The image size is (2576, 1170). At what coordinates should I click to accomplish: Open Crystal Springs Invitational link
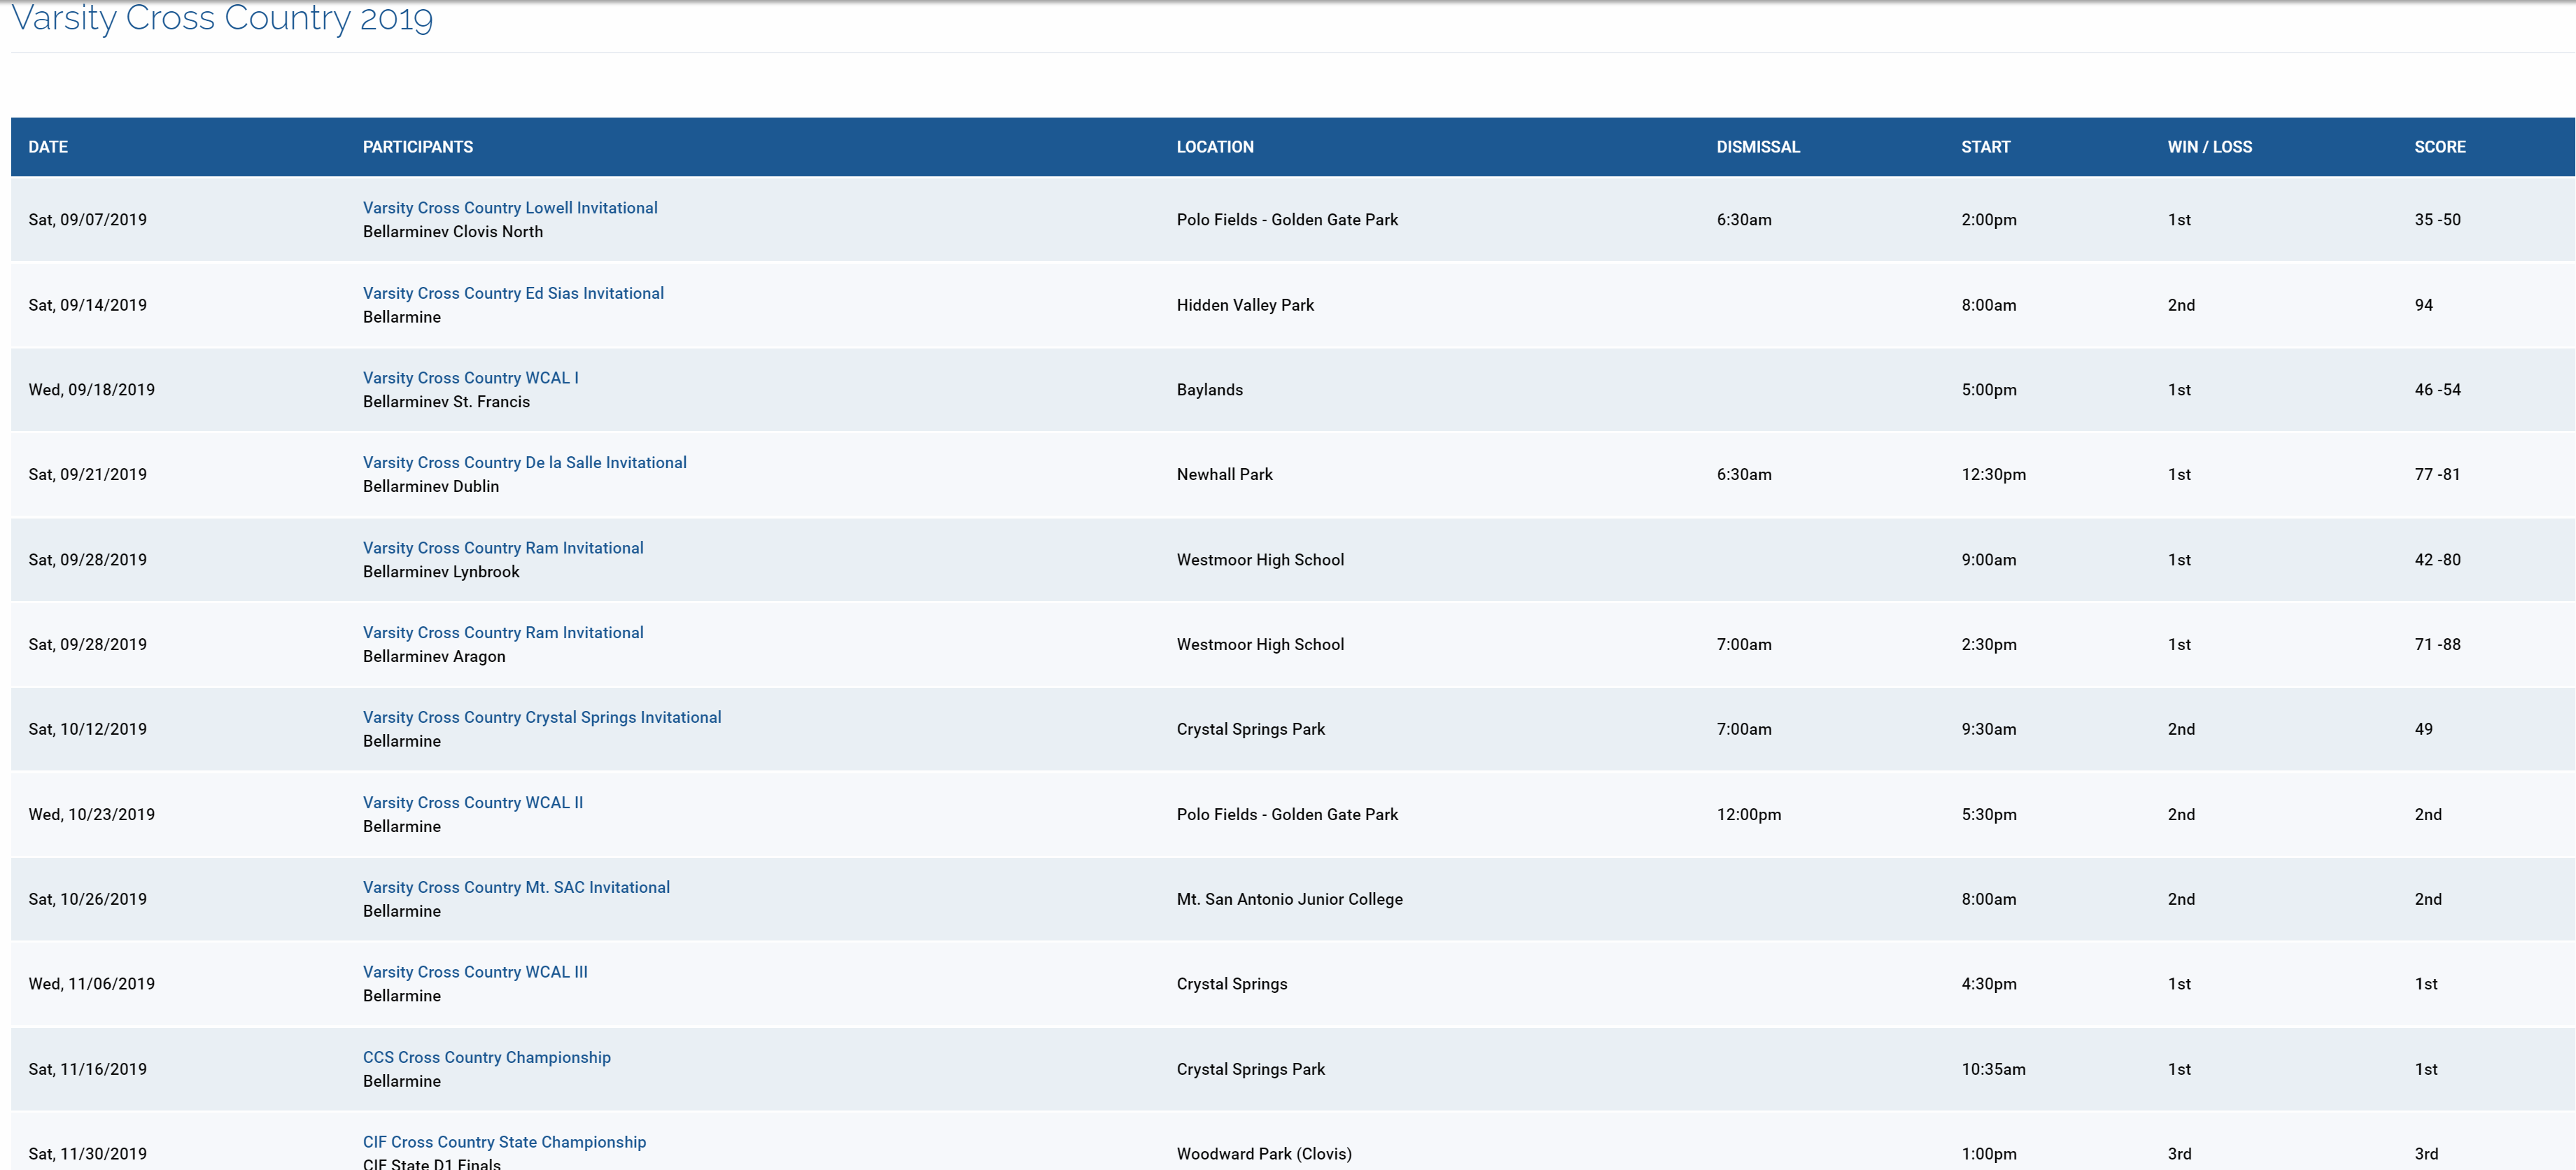pyautogui.click(x=542, y=718)
